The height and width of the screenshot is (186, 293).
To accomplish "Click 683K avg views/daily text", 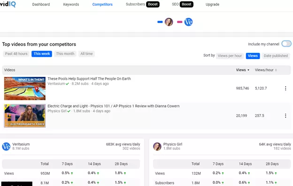I will (123, 144).
